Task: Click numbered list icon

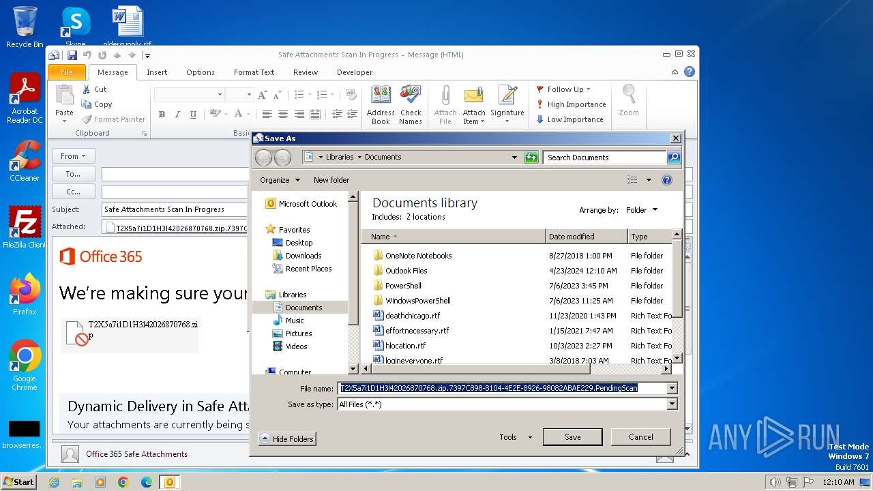Action: (322, 95)
